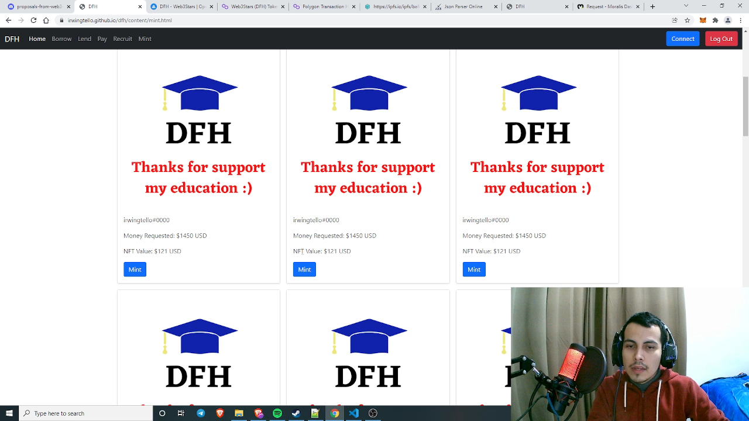Viewport: 749px width, 421px height.
Task: Click the browser forward arrow
Action: [x=20, y=20]
